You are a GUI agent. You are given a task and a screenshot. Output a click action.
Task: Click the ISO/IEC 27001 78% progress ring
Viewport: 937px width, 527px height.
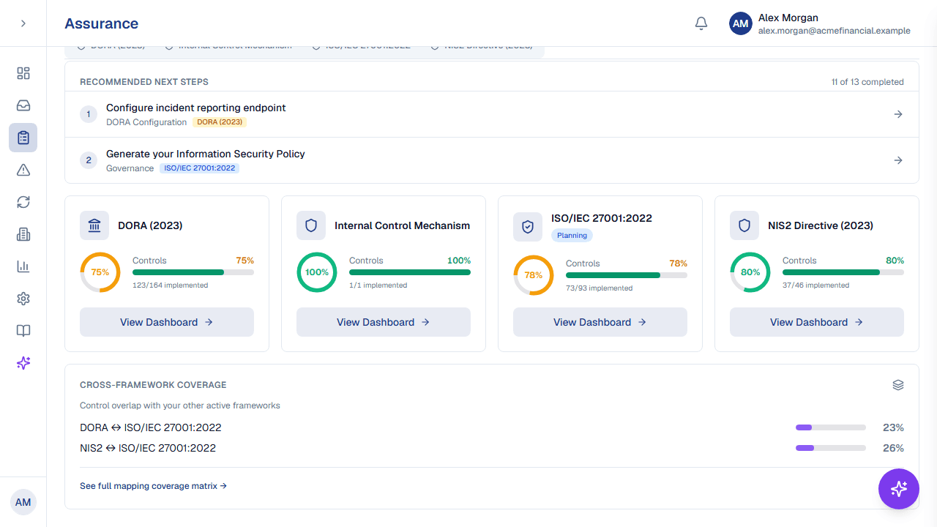534,275
